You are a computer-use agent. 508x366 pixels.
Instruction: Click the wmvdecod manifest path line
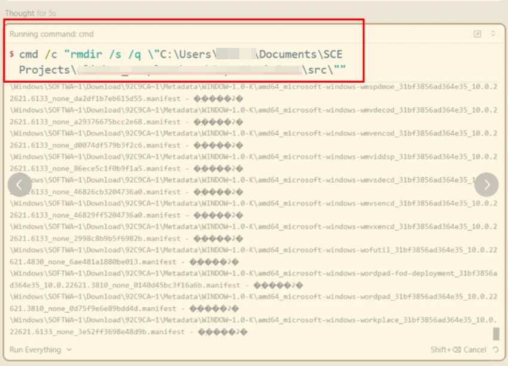pyautogui.click(x=253, y=110)
